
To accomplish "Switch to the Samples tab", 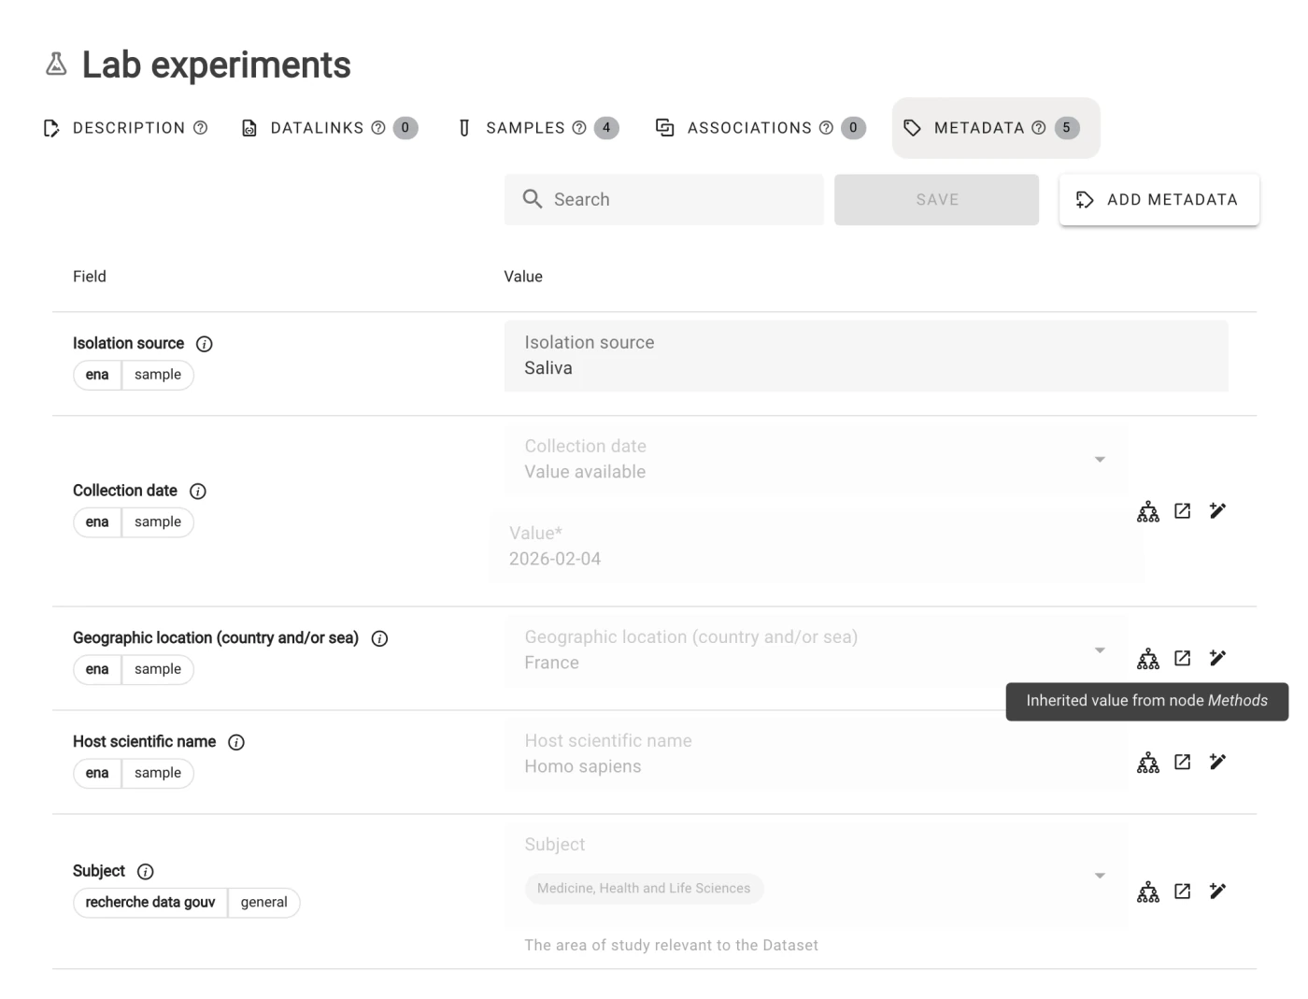I will point(538,128).
